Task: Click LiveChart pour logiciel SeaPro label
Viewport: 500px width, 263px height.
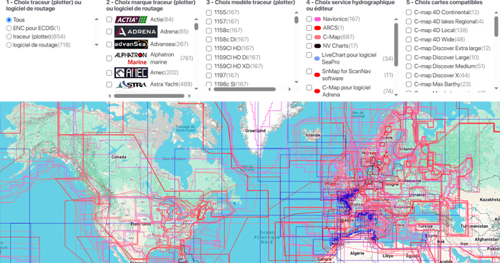Action: (349, 59)
